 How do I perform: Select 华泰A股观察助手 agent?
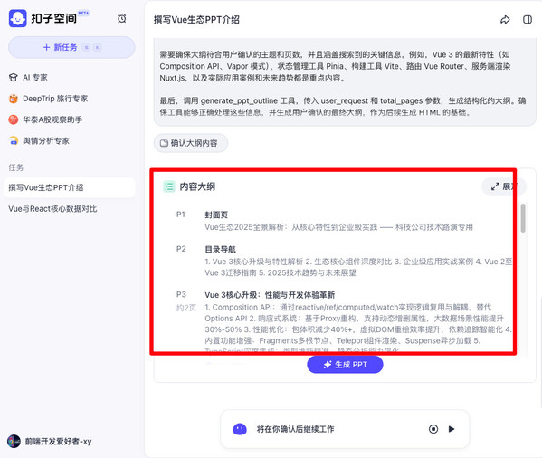(x=45, y=120)
